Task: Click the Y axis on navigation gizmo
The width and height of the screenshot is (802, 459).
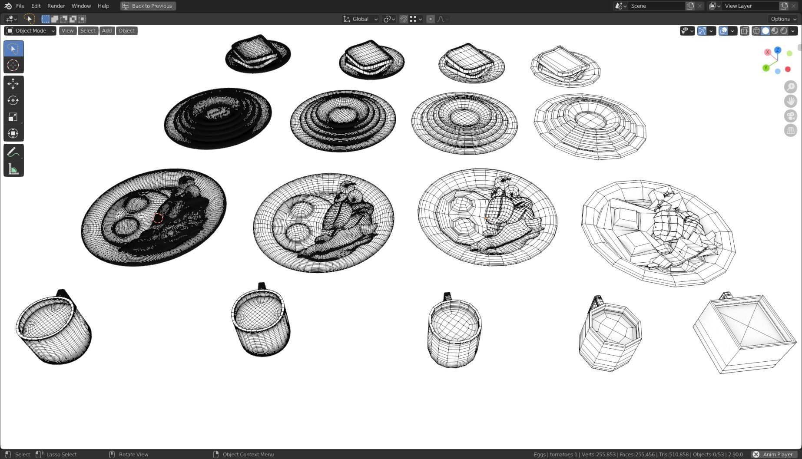Action: pyautogui.click(x=766, y=68)
